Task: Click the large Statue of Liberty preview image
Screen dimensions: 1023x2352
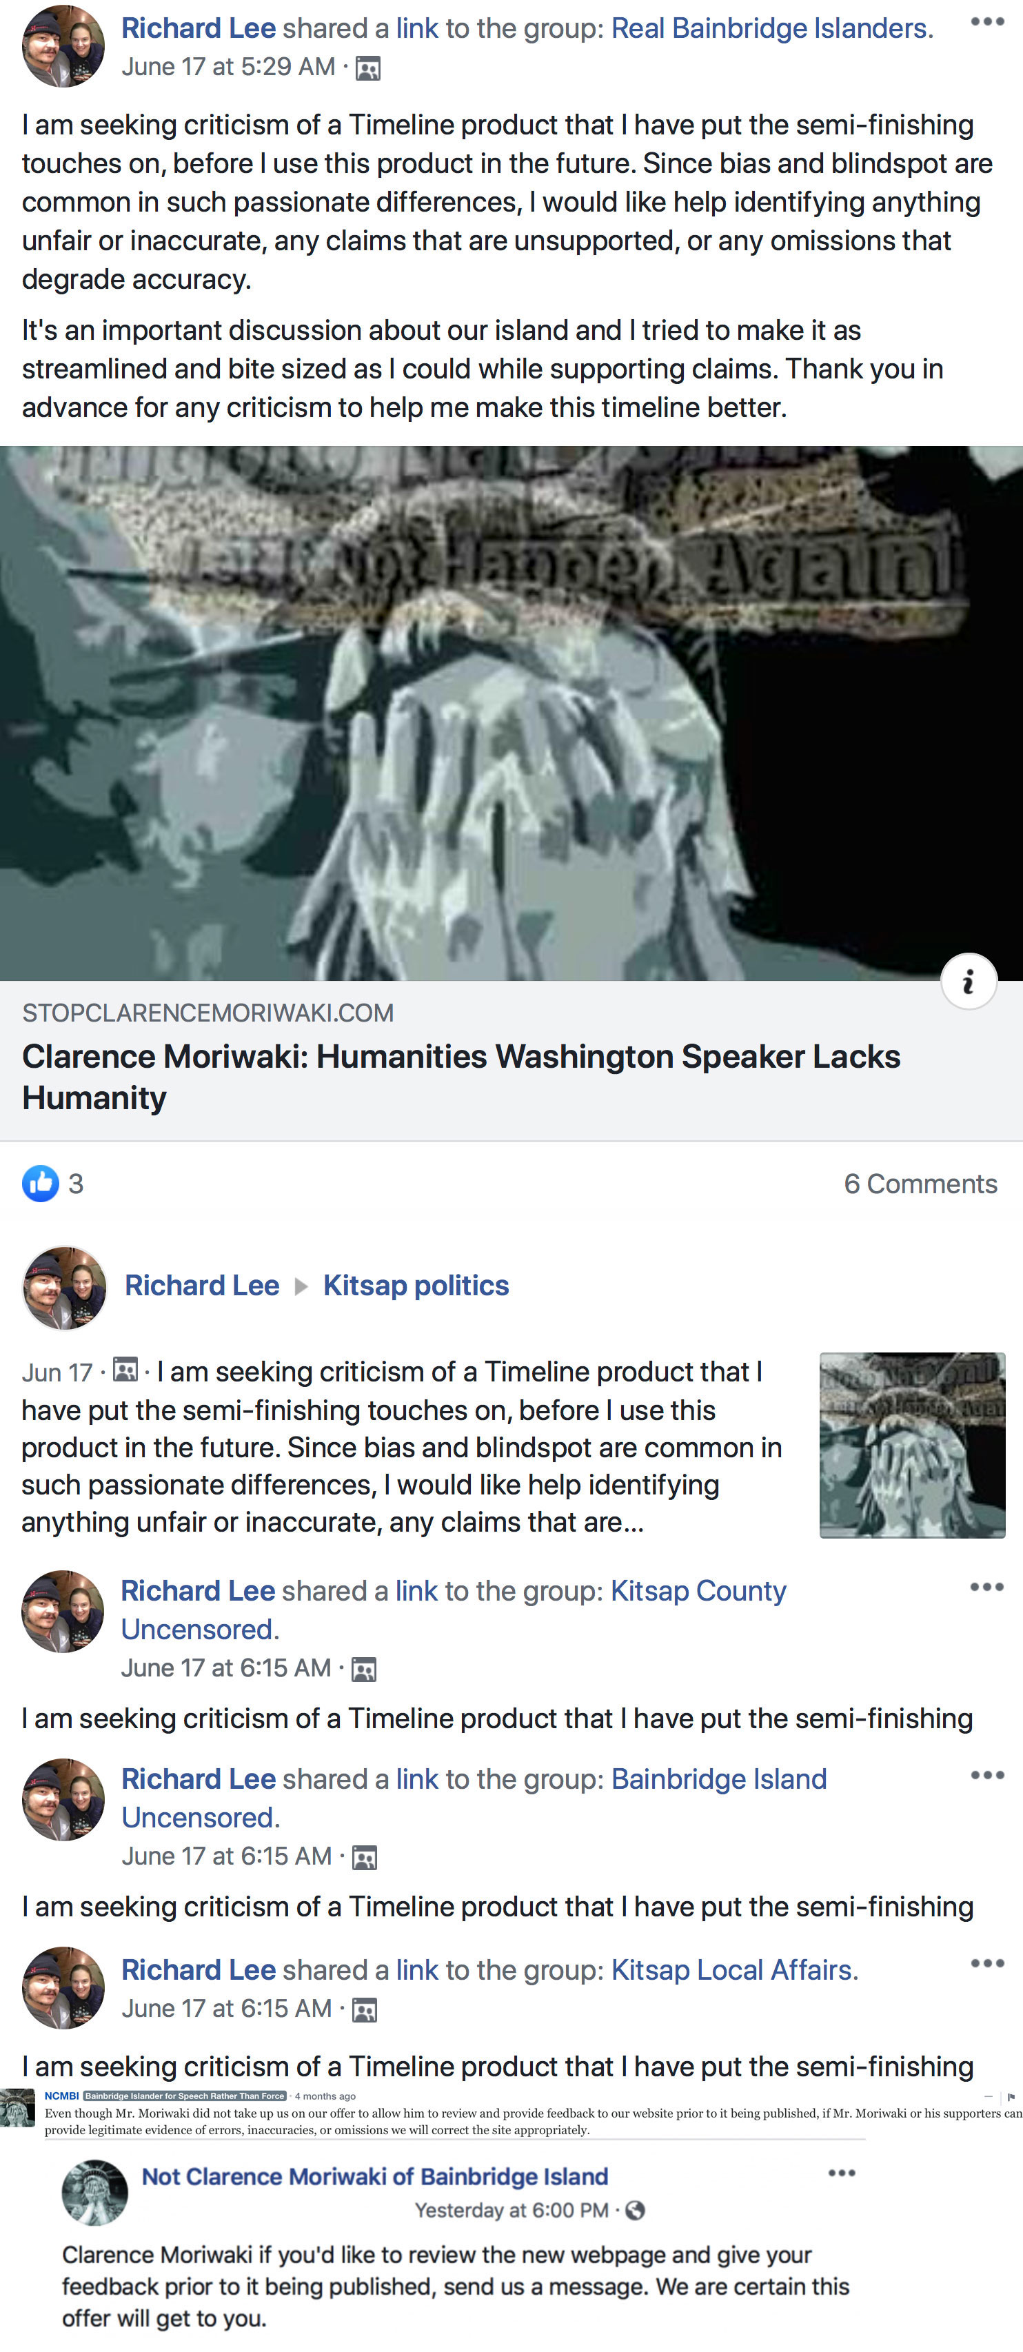Action: 511,713
